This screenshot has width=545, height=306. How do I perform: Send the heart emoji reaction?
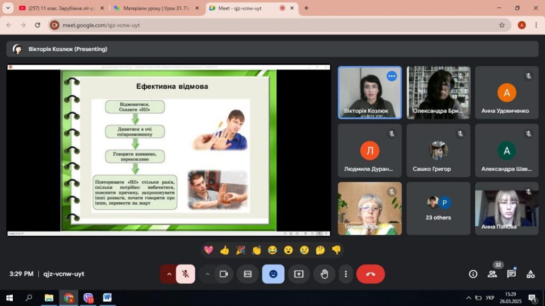tap(208, 250)
